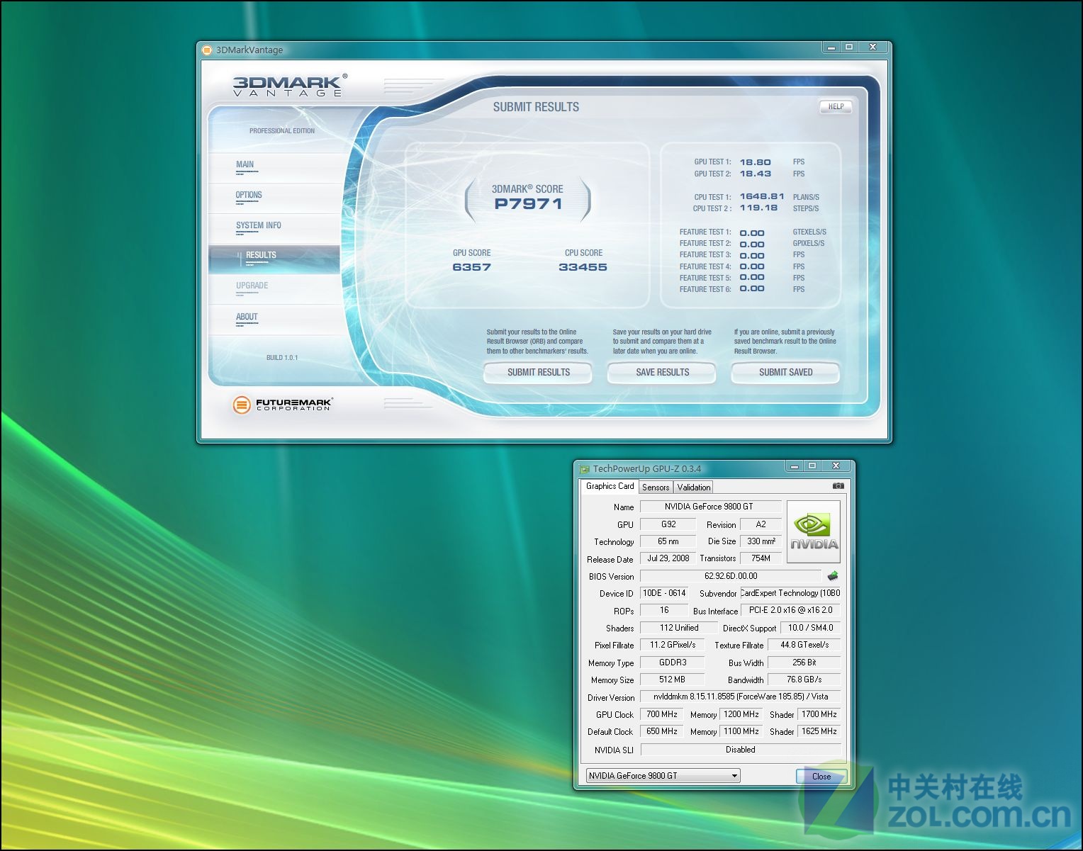
Task: Minimize the GPU-Z window
Action: coord(795,466)
